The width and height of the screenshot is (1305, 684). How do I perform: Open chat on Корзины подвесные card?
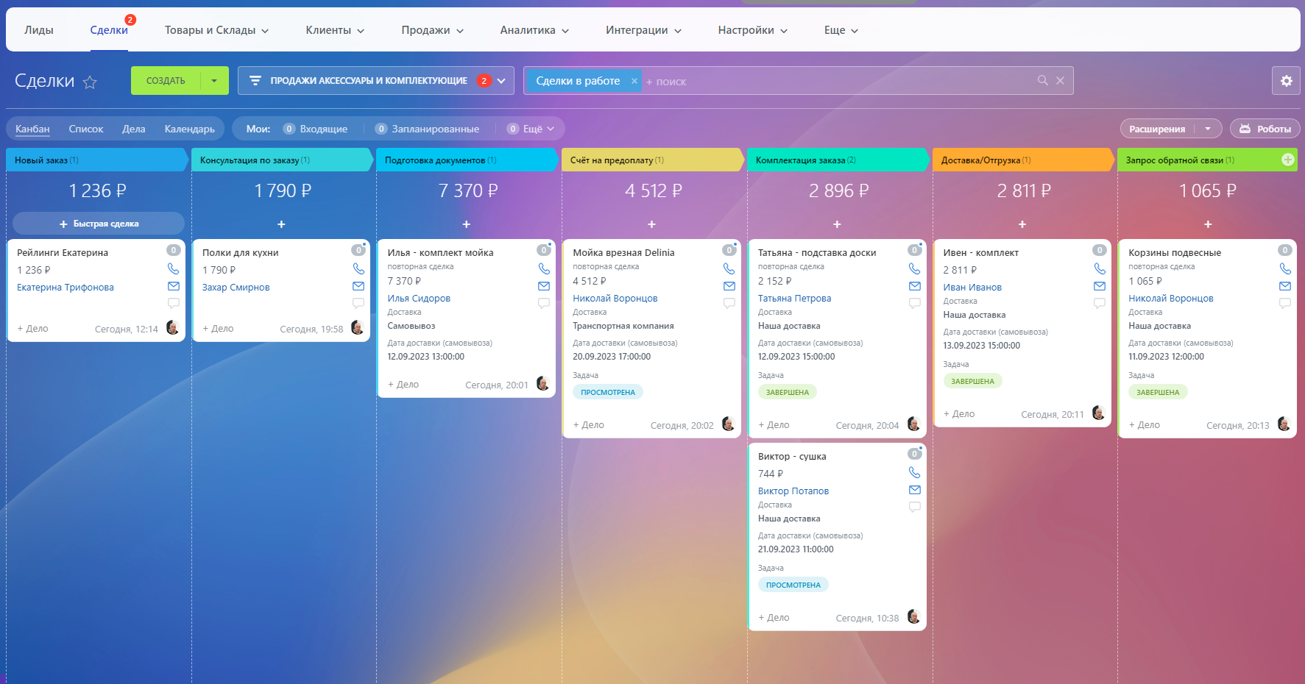coord(1285,303)
